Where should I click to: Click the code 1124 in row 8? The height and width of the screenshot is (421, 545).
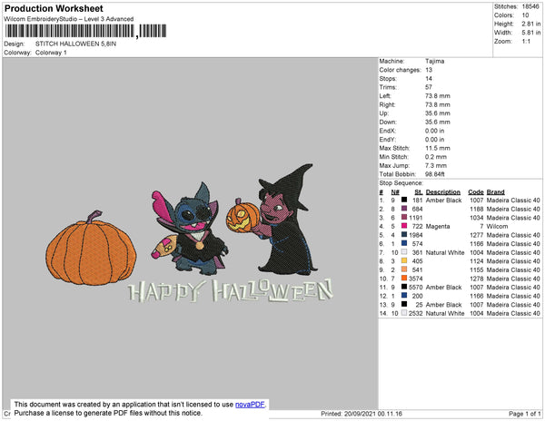point(477,261)
